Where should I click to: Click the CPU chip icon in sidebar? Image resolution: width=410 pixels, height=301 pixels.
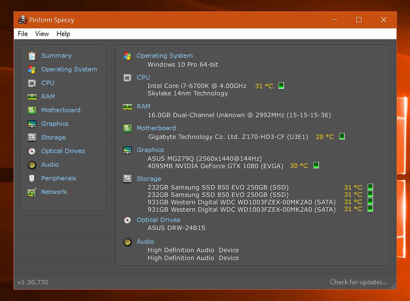click(32, 83)
